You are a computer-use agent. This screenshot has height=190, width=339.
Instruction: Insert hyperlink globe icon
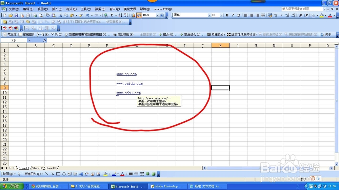pyautogui.click(x=106, y=15)
